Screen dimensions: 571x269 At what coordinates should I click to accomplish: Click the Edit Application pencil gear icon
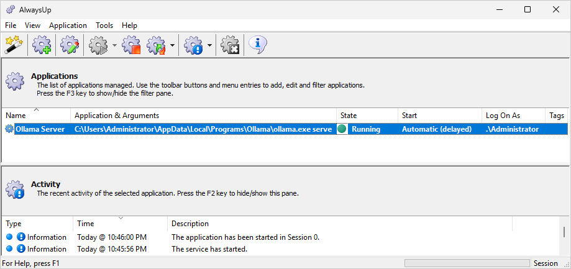coord(70,45)
